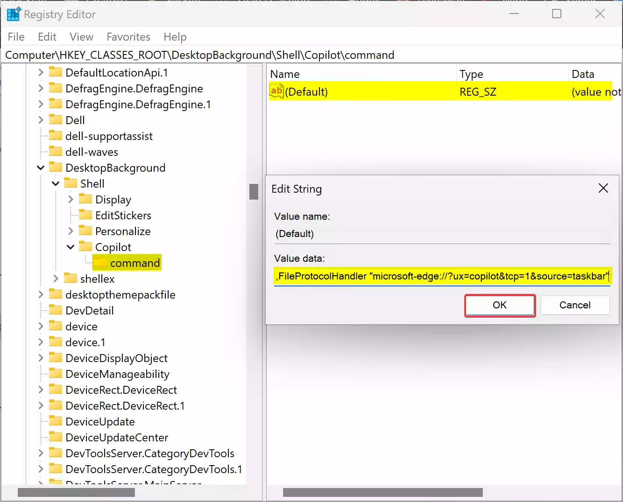The width and height of the screenshot is (623, 502).
Task: Select the dell-supportassist folder icon
Action: click(56, 136)
